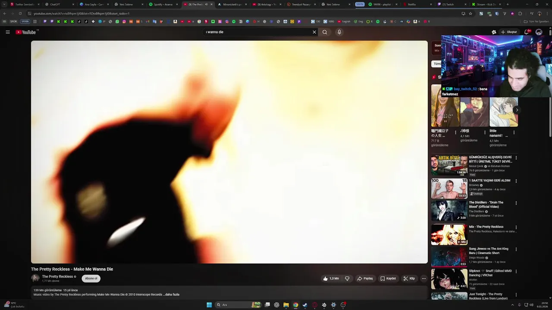Play Gümrüksüz Alışveriş Devri Bitti thumbnail
This screenshot has height=310, width=552.
tap(449, 165)
